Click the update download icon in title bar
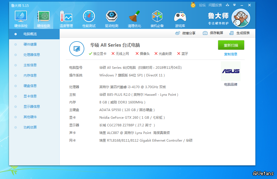The image size is (277, 179). [x=227, y=5]
